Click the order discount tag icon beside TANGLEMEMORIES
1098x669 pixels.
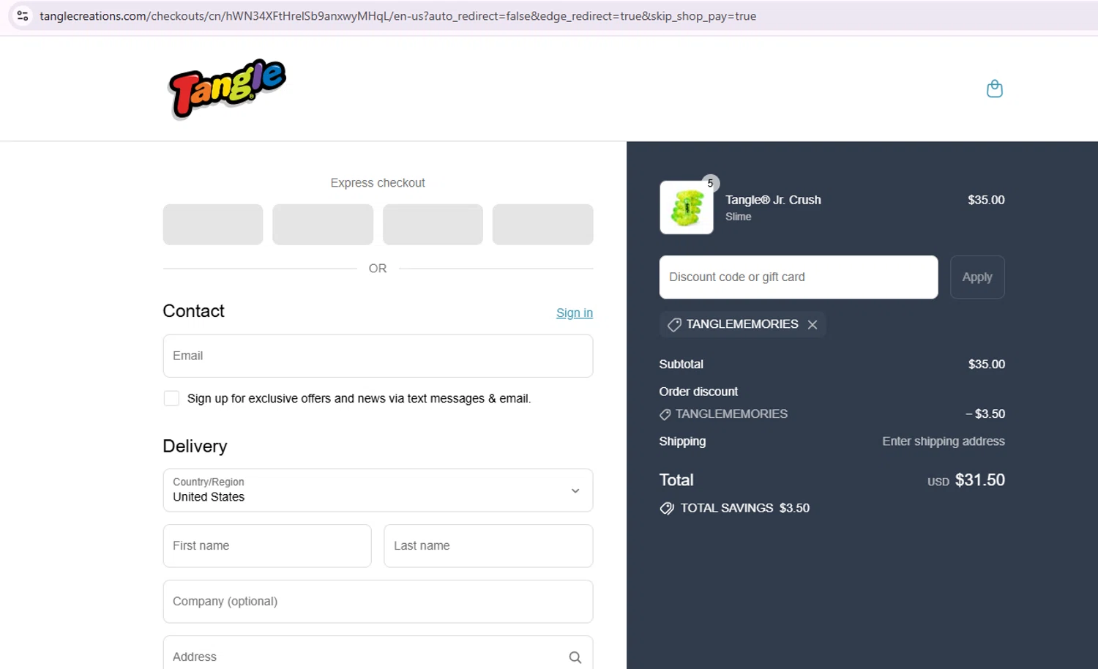tap(665, 414)
